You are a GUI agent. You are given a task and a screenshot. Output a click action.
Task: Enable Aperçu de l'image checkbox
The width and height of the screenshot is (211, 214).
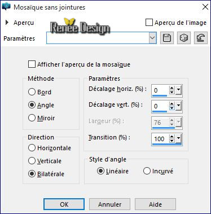[x=149, y=23]
